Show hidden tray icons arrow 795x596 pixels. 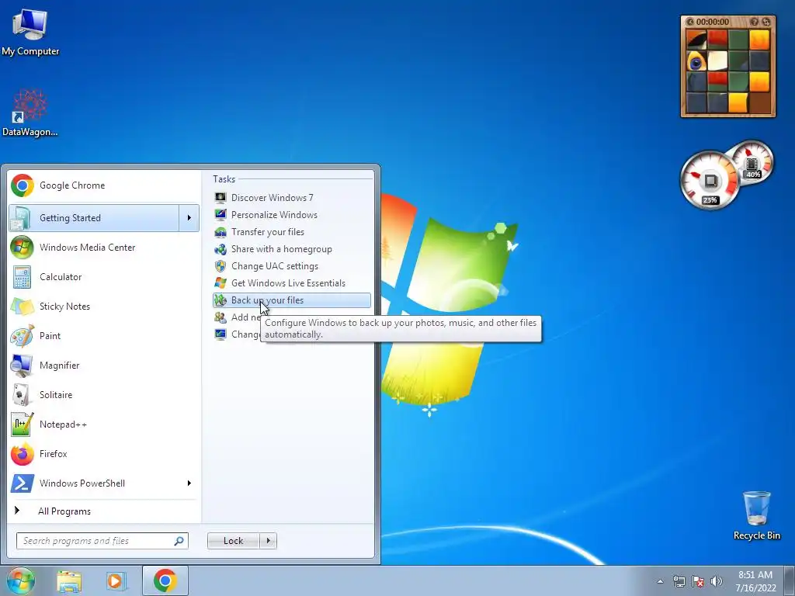coord(660,581)
